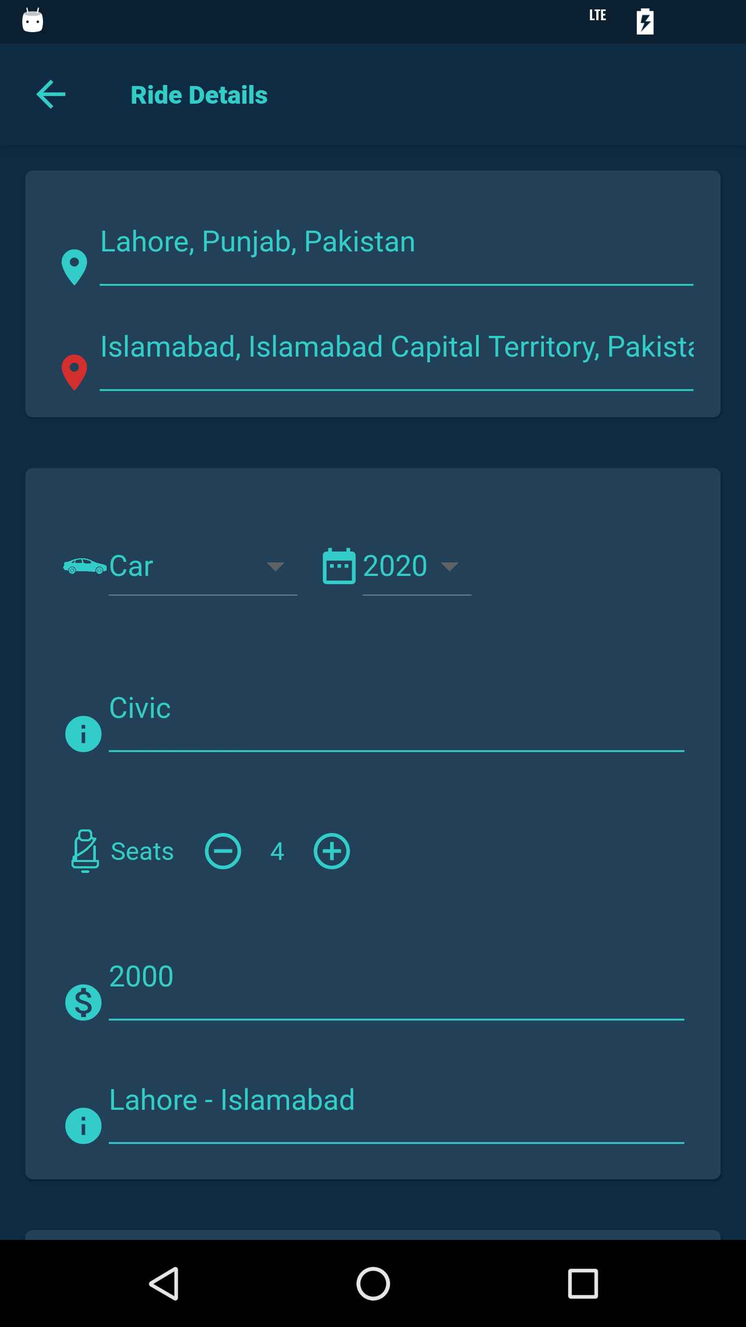Viewport: 746px width, 1327px height.
Task: Open the Car vehicle type dropdown
Action: tap(202, 566)
